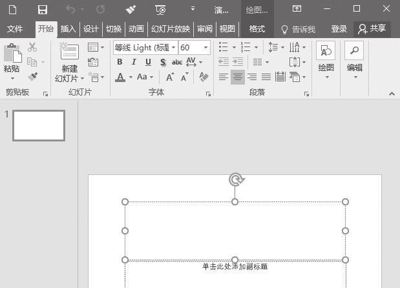This screenshot has width=400, height=288.
Task: Switch to the 视图 tab
Action: coord(227,29)
